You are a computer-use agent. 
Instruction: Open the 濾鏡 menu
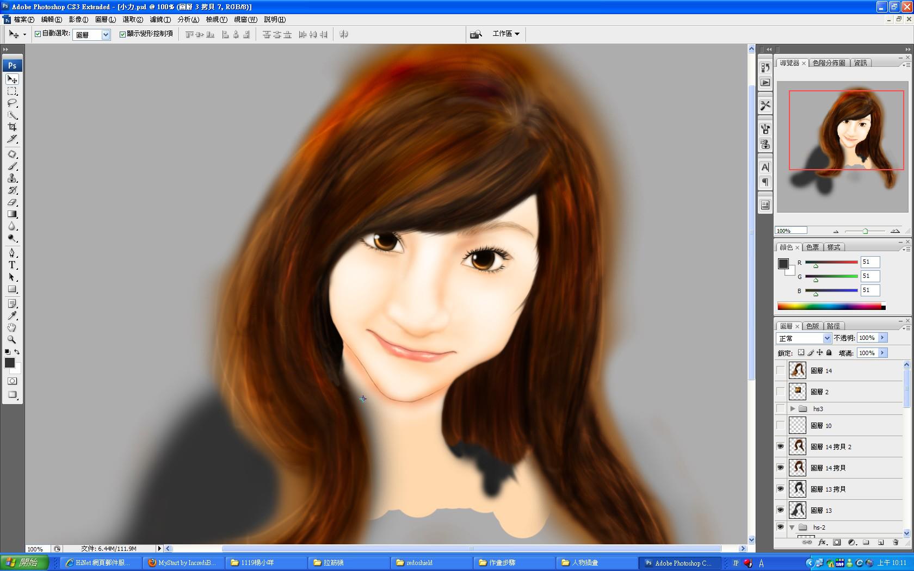pyautogui.click(x=160, y=20)
